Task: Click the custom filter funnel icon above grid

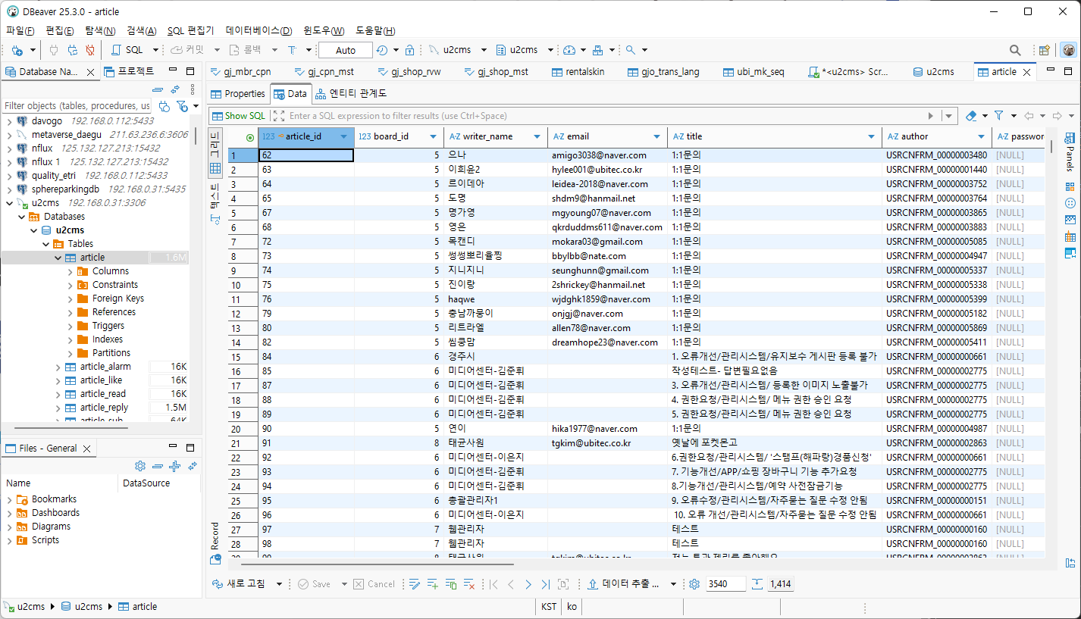Action: click(999, 116)
